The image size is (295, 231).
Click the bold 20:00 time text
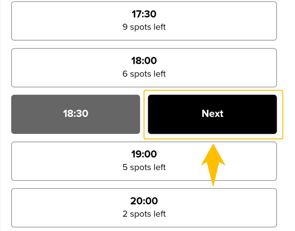144,201
